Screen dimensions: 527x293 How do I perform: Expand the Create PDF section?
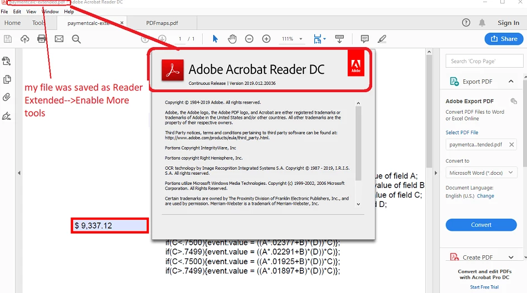511,257
